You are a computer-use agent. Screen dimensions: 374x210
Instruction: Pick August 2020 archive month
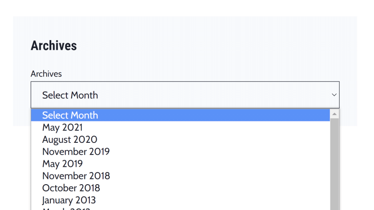(x=69, y=140)
